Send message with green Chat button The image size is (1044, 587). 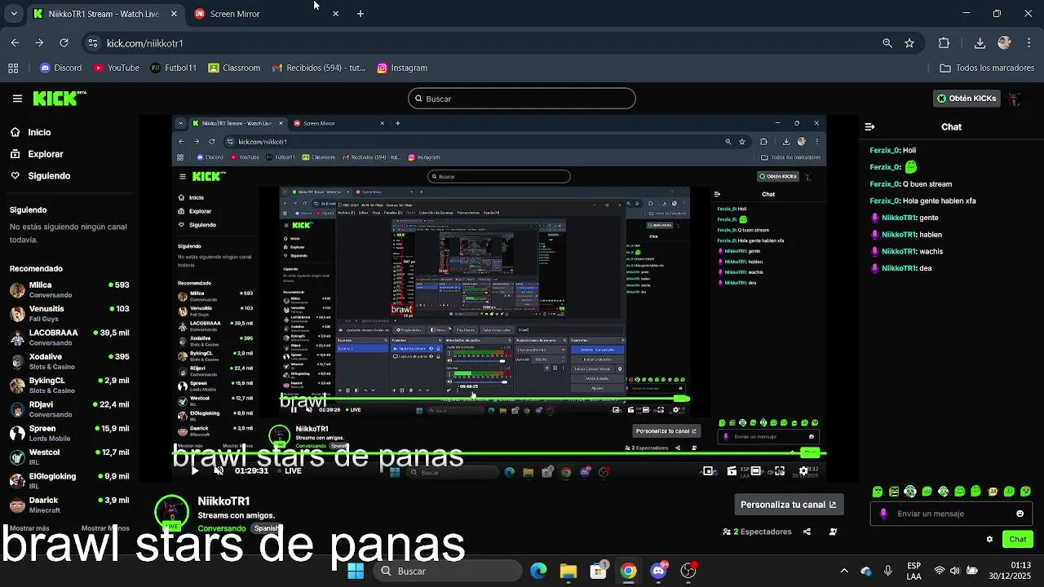click(x=1018, y=539)
